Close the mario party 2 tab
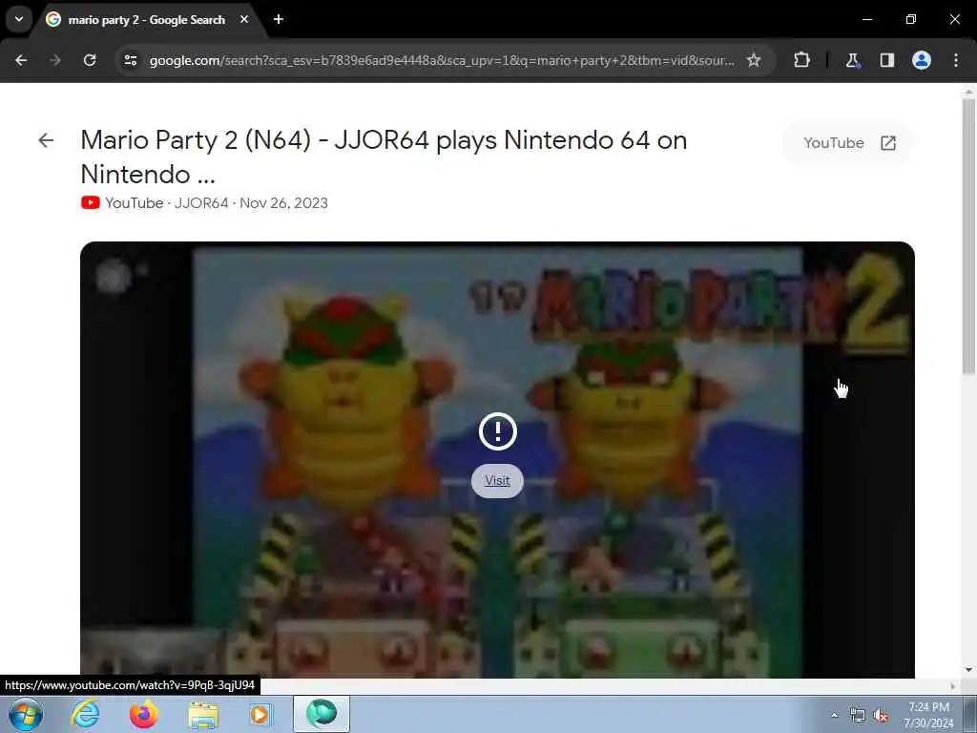 pos(244,19)
